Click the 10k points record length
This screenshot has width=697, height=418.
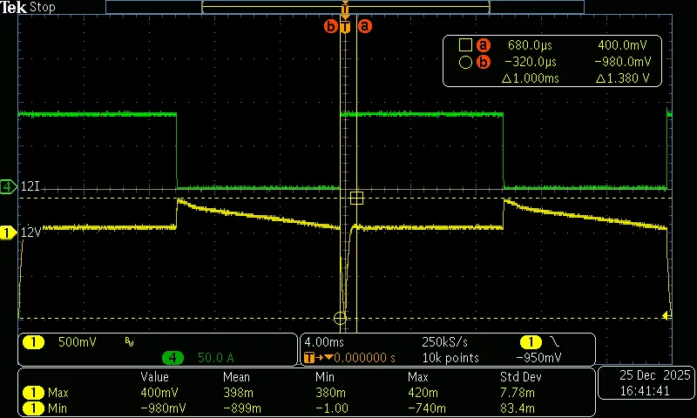click(x=450, y=358)
